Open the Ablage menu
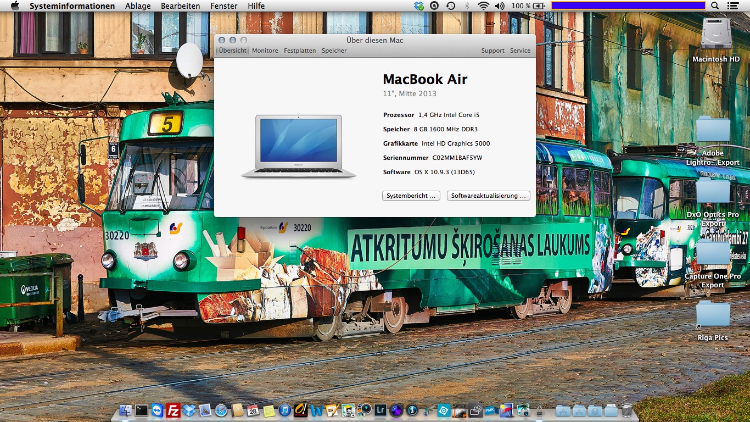The image size is (750, 422). [x=138, y=6]
